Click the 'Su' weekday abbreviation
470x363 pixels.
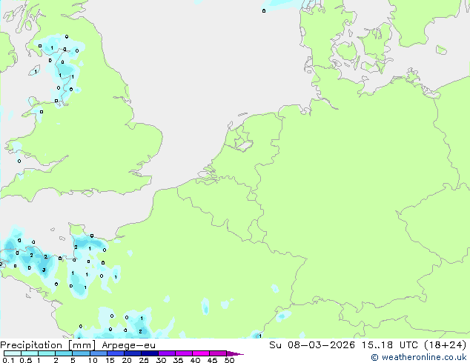point(275,344)
